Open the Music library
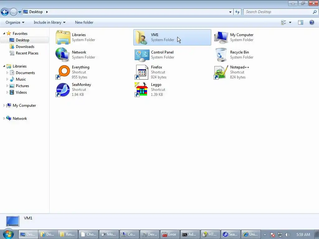319x239 pixels. pos(21,79)
